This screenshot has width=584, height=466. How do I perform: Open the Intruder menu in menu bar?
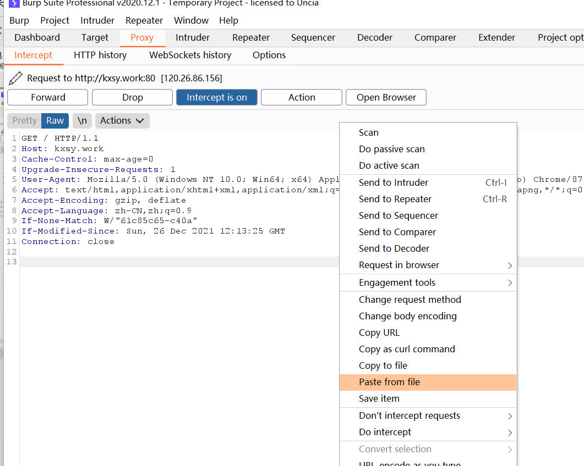[x=97, y=20]
